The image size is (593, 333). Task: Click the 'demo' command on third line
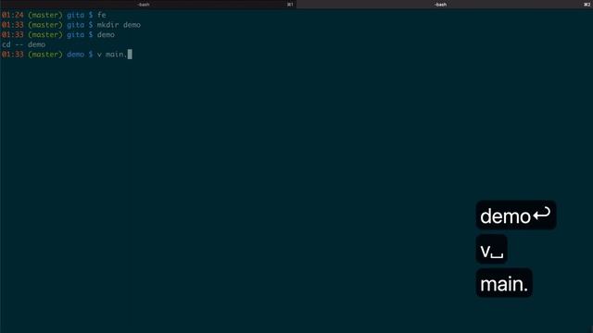click(106, 35)
